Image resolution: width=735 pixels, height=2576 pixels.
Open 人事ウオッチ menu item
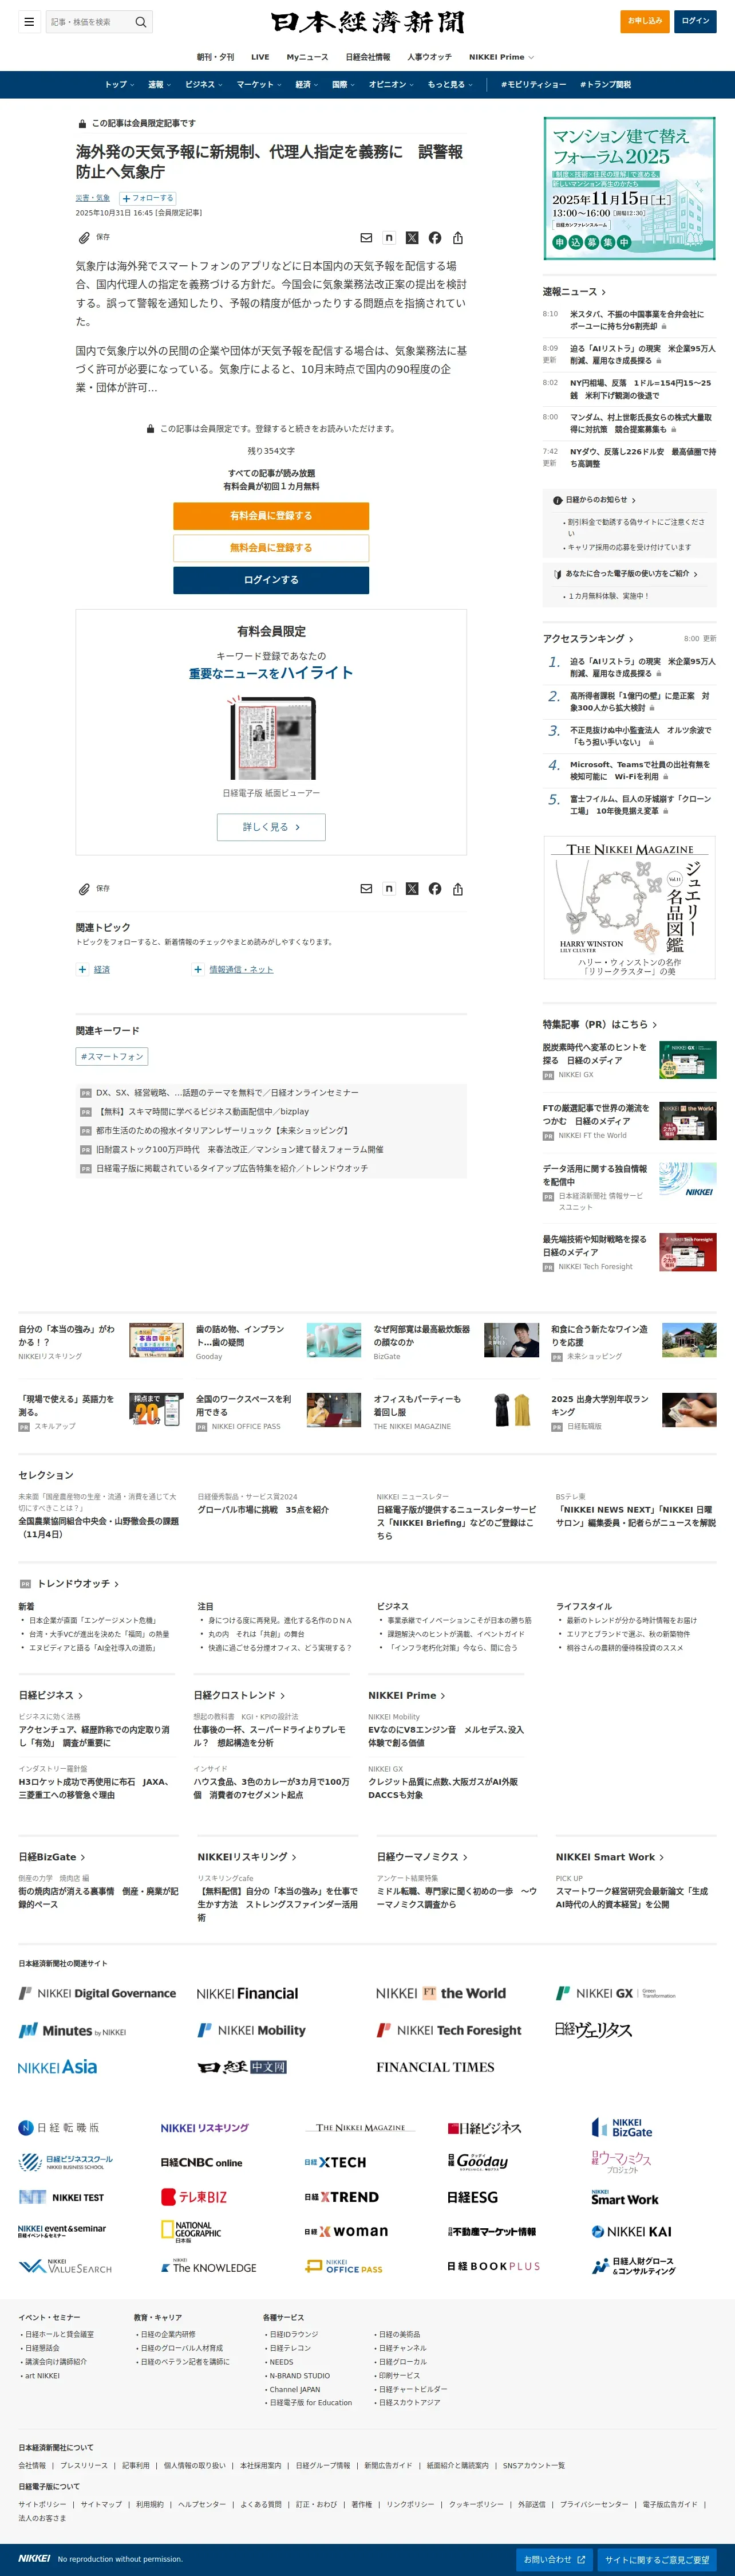click(x=429, y=57)
